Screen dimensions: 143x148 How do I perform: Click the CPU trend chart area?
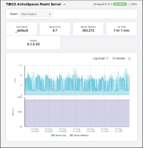click(77, 80)
